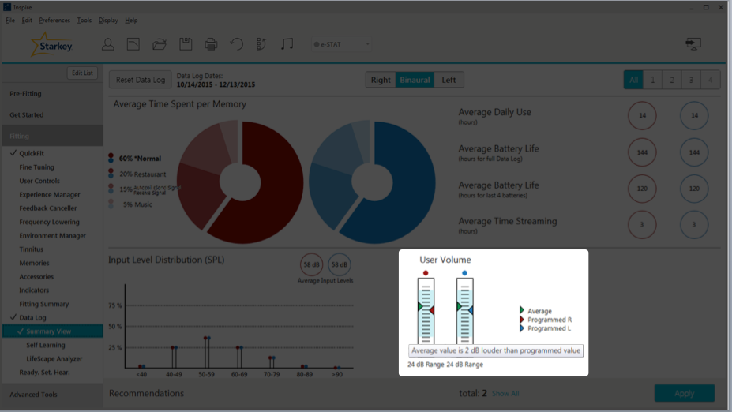This screenshot has width=732, height=412.
Task: Open Frequency Lowering in sidebar
Action: tap(49, 222)
